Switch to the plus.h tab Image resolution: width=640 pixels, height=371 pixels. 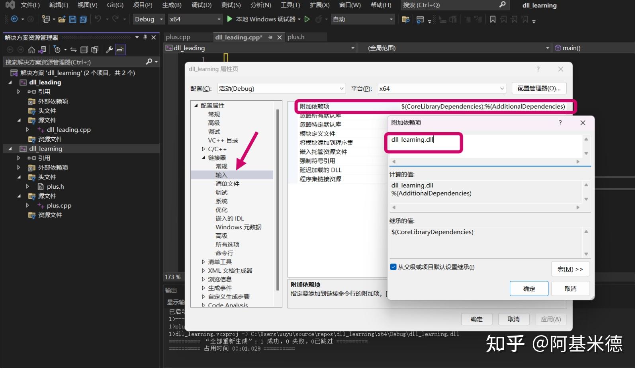point(296,37)
